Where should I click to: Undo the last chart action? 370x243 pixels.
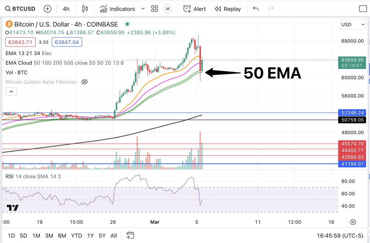(x=256, y=9)
